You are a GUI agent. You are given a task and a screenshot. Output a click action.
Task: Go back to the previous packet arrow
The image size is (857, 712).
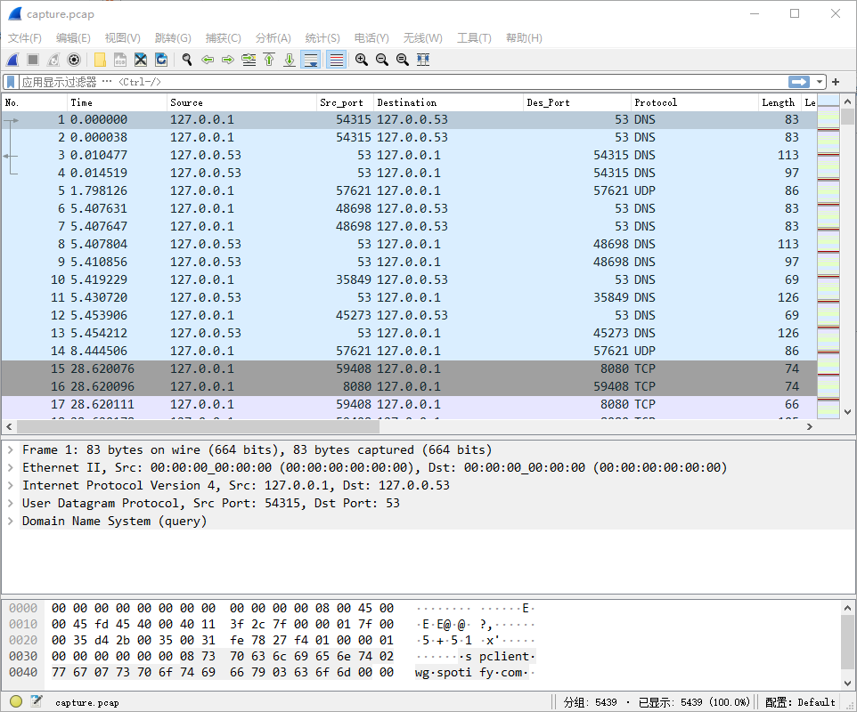coord(208,60)
